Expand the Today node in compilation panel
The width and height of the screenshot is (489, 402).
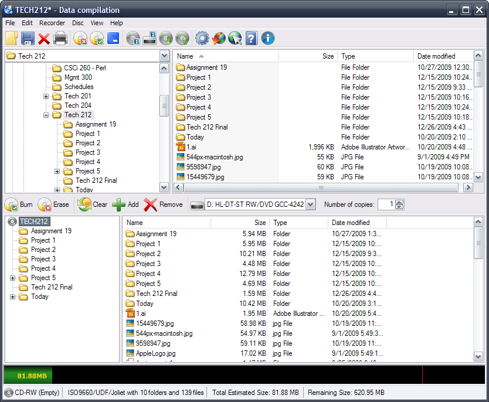13,297
